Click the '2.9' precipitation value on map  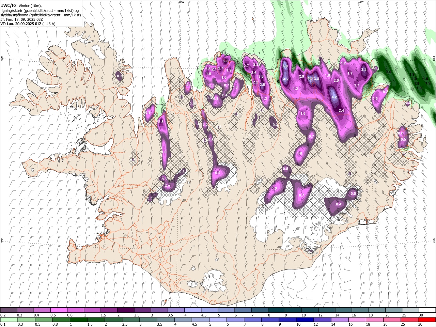pyautogui.click(x=301, y=76)
